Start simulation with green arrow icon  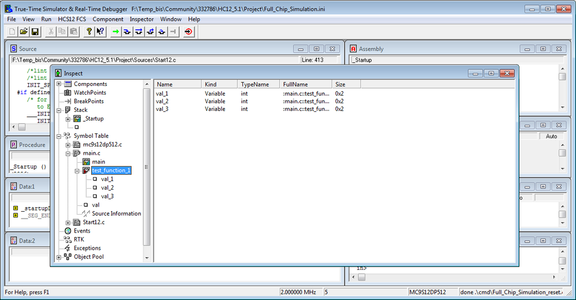115,32
